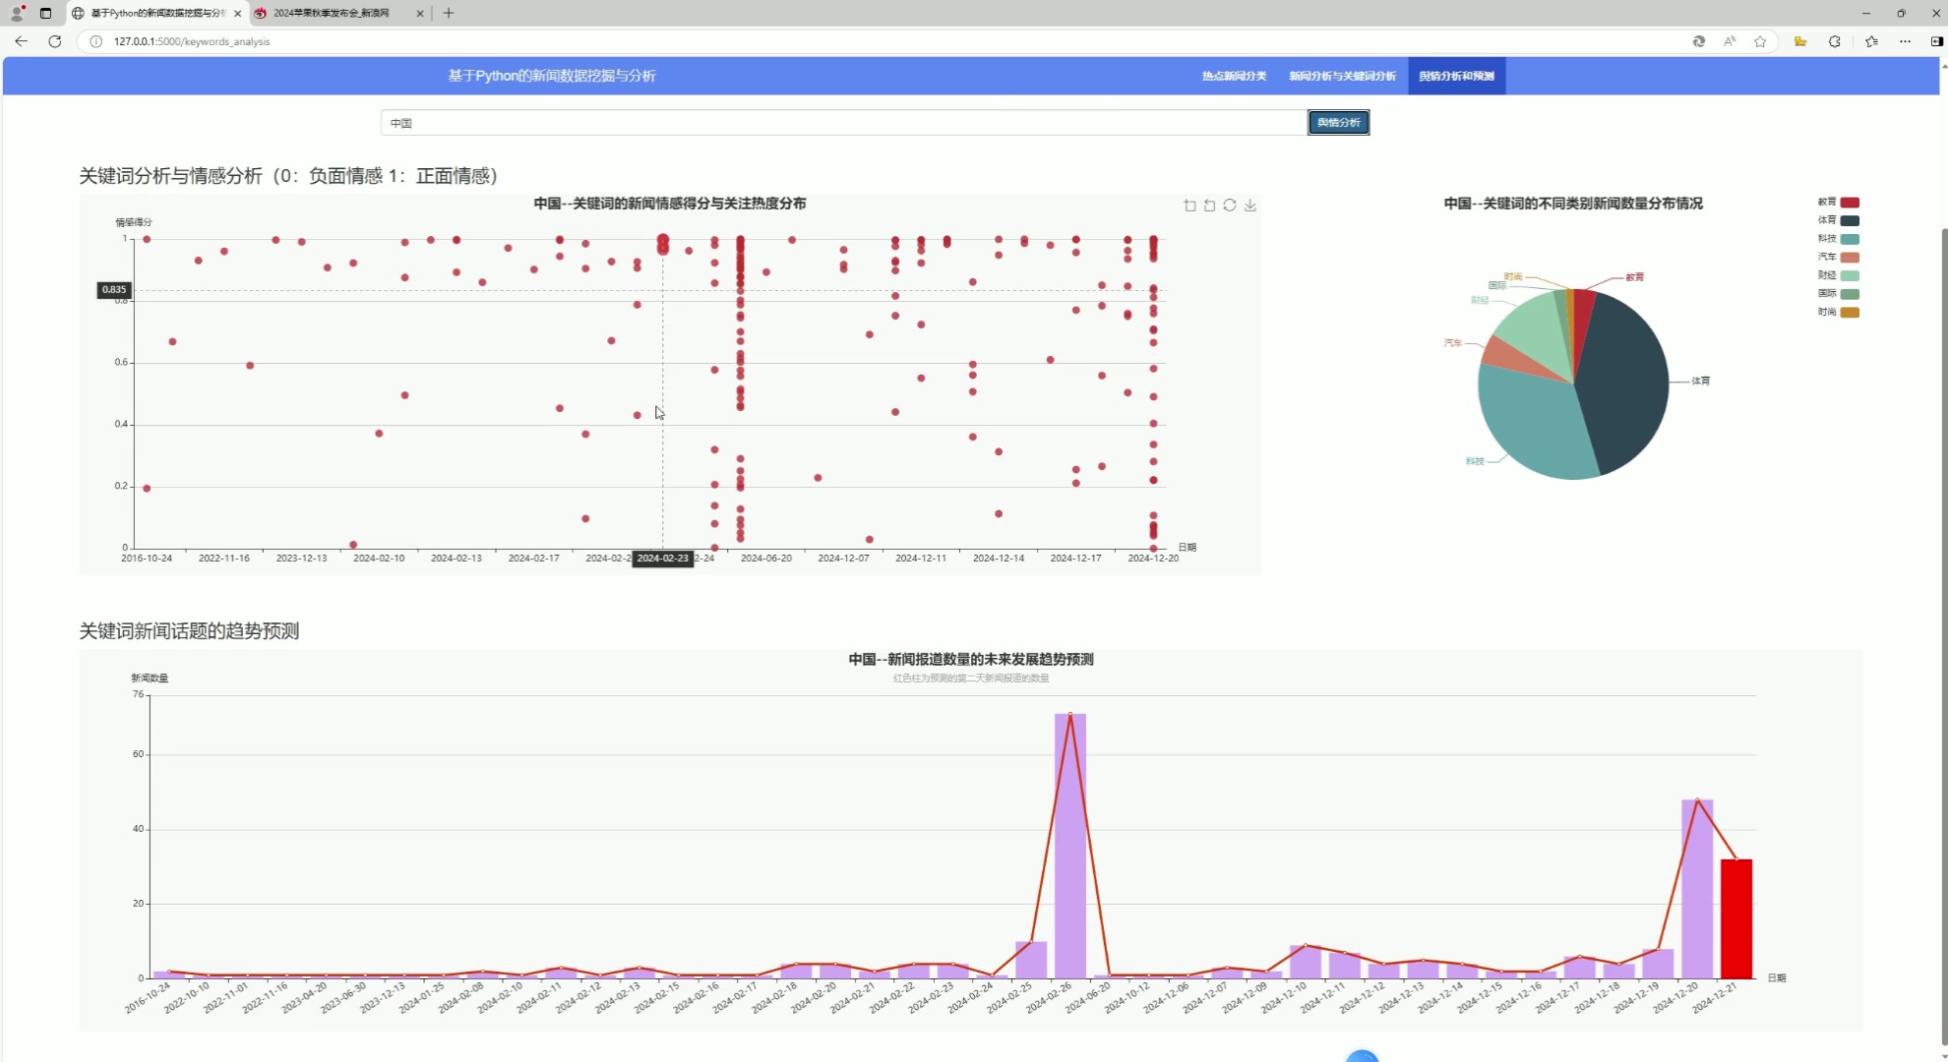Viewport: 1948px width, 1062px height.
Task: Click the 财经 legend color swatch
Action: [1850, 275]
